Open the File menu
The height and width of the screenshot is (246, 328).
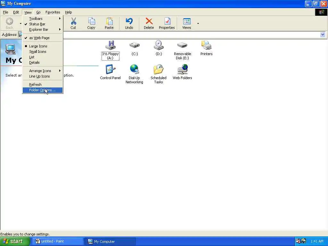coord(6,12)
